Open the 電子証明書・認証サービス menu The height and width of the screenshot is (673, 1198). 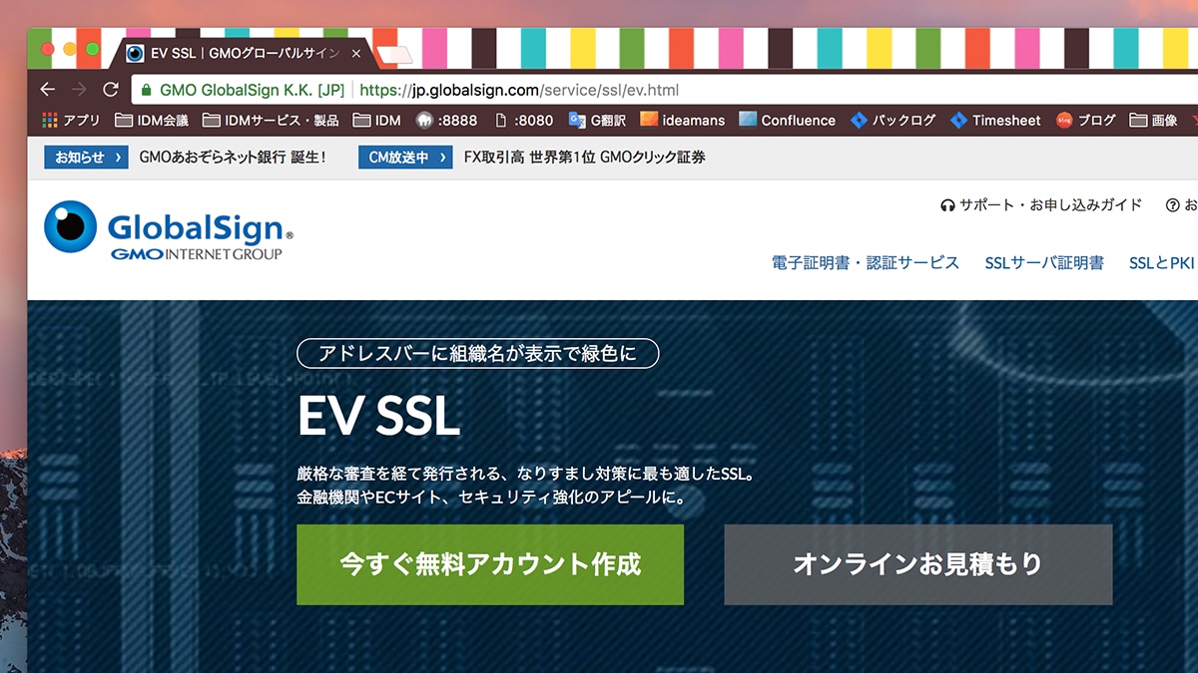coord(866,262)
